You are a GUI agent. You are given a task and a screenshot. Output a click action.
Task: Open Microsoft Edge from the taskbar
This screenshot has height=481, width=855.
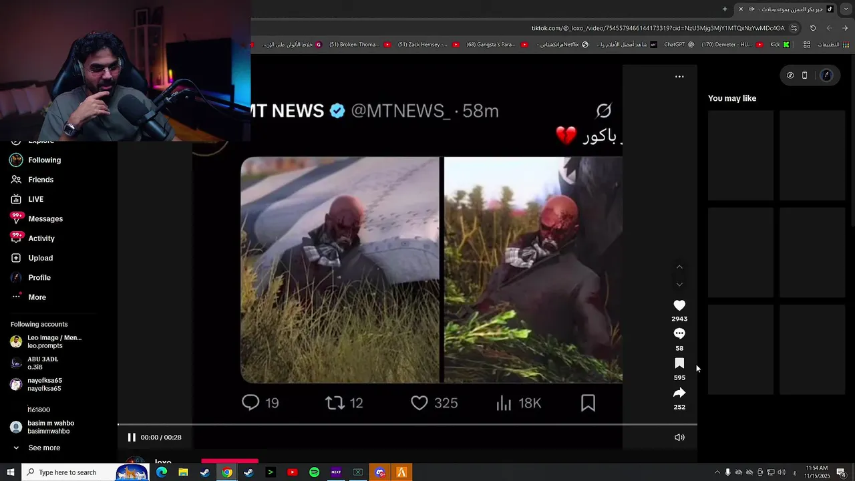[x=162, y=472]
